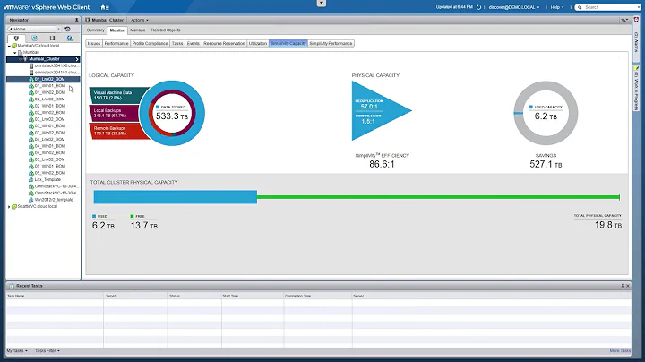Open the panel options menu at top right
The image size is (645, 362).
click(x=624, y=20)
